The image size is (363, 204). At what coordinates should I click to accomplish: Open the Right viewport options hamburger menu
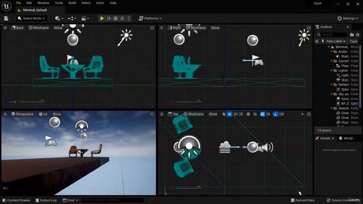tap(162, 28)
